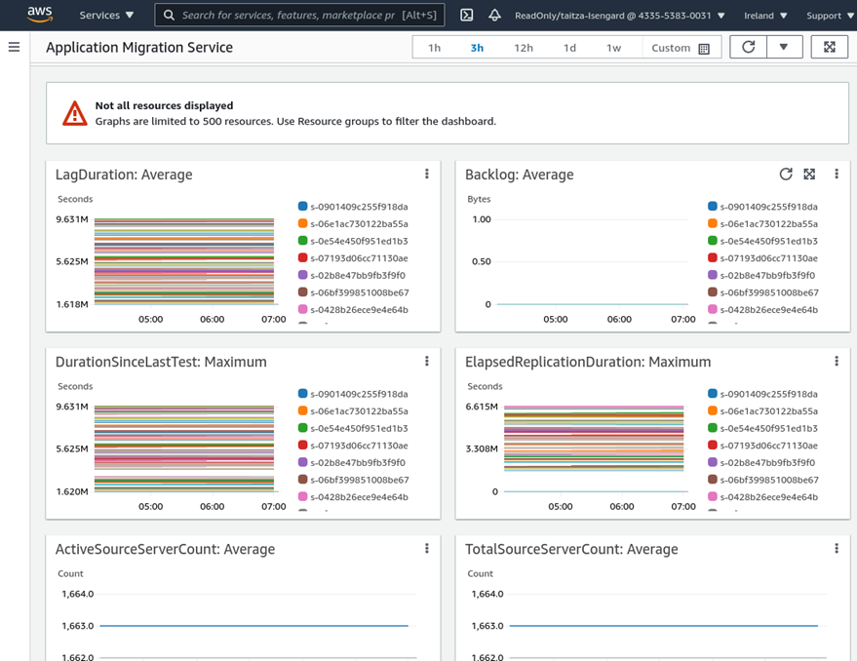Screen dimensions: 857x661
Task: Click the DurationSinceLastTest: Maximum widget title
Action: [161, 362]
